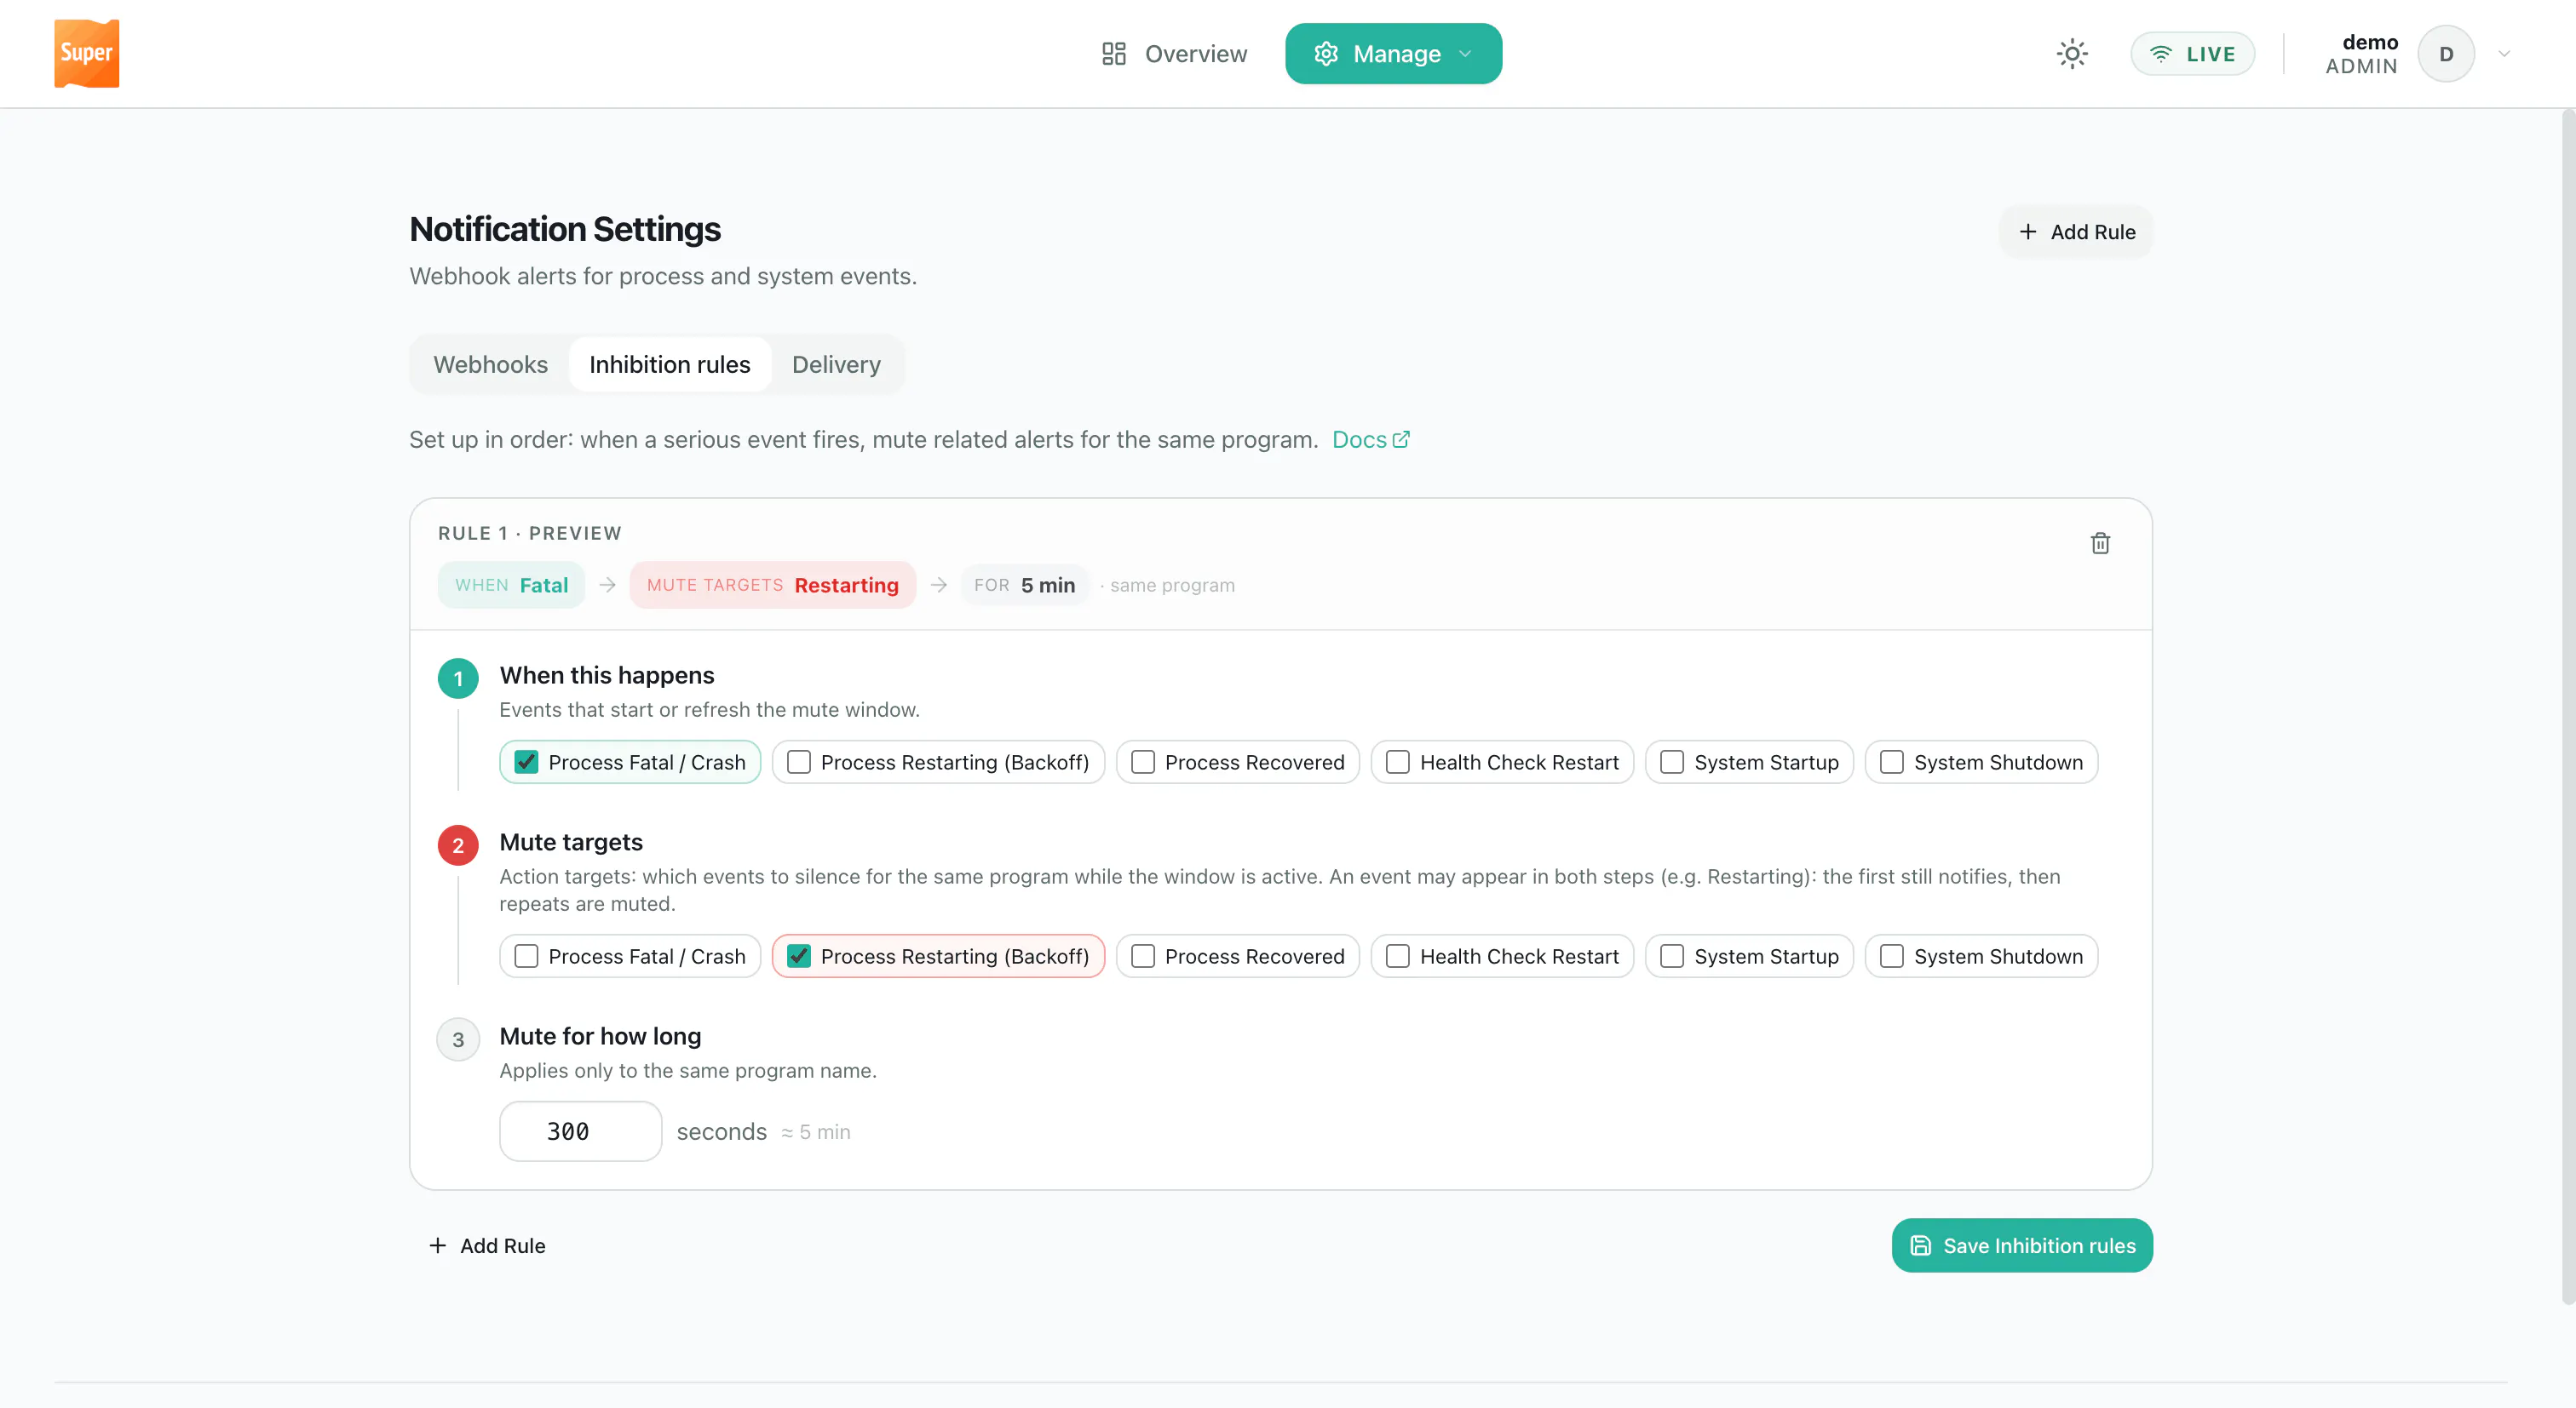
Task: Check System Shutdown under When this happens
Action: [x=1981, y=763]
